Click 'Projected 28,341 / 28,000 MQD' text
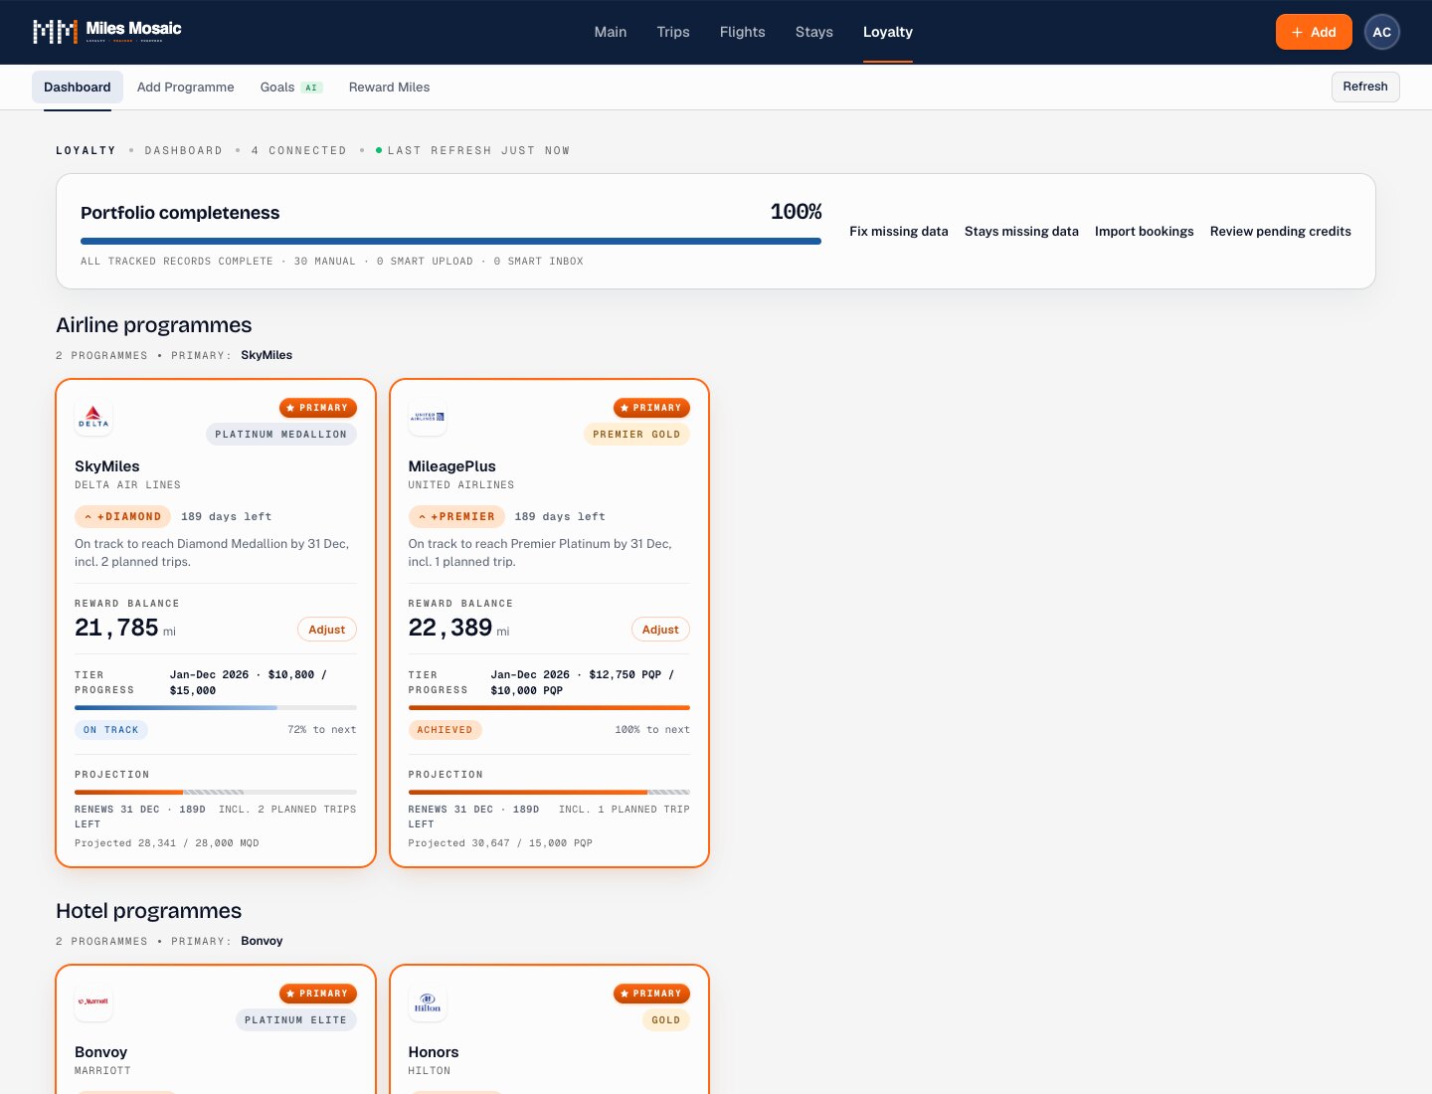The width and height of the screenshot is (1432, 1094). [x=167, y=843]
